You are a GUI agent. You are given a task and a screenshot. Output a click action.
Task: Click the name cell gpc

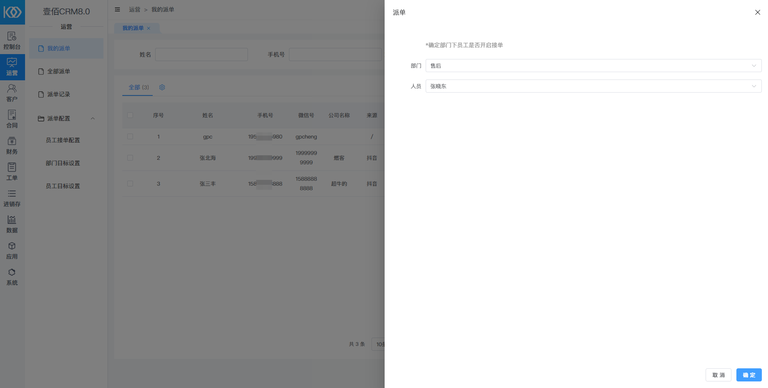[208, 137]
